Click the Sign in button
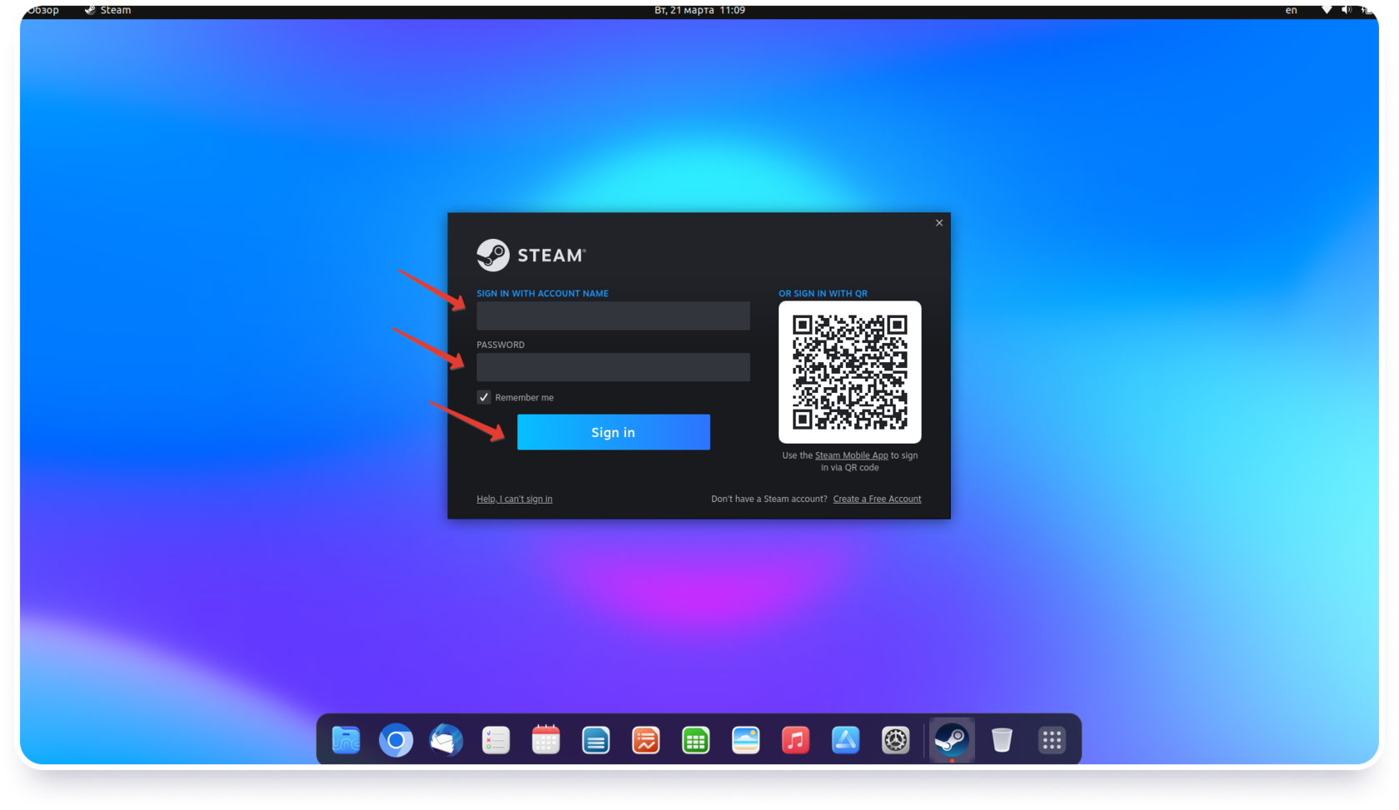1399x810 pixels. click(x=614, y=432)
